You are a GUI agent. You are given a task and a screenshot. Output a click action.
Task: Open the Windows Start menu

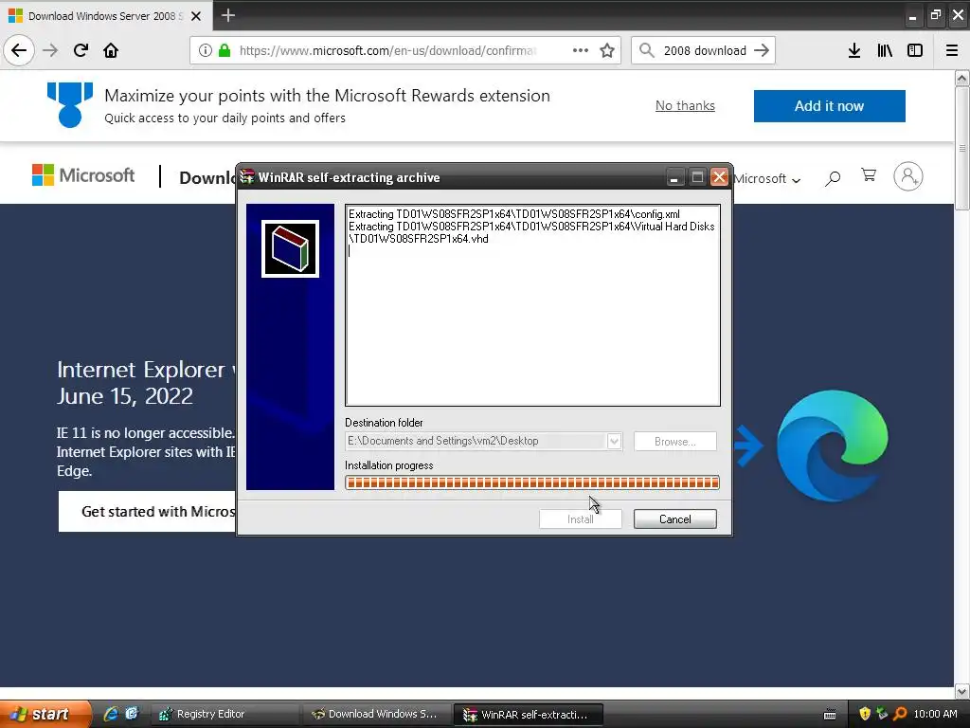[x=45, y=714]
